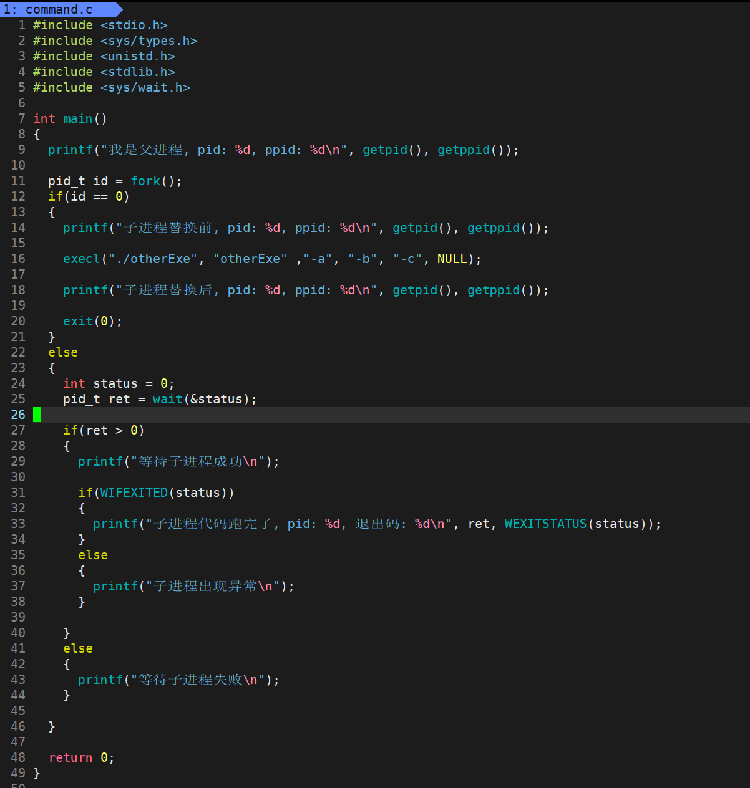Click the "-c" argument string
The height and width of the screenshot is (788, 750).
coord(407,259)
